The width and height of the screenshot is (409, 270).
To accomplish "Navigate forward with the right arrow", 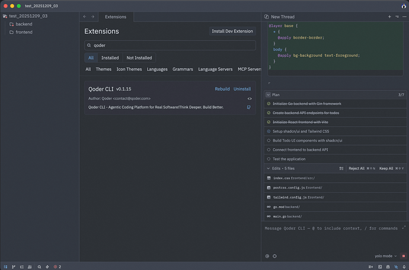I will (92, 17).
